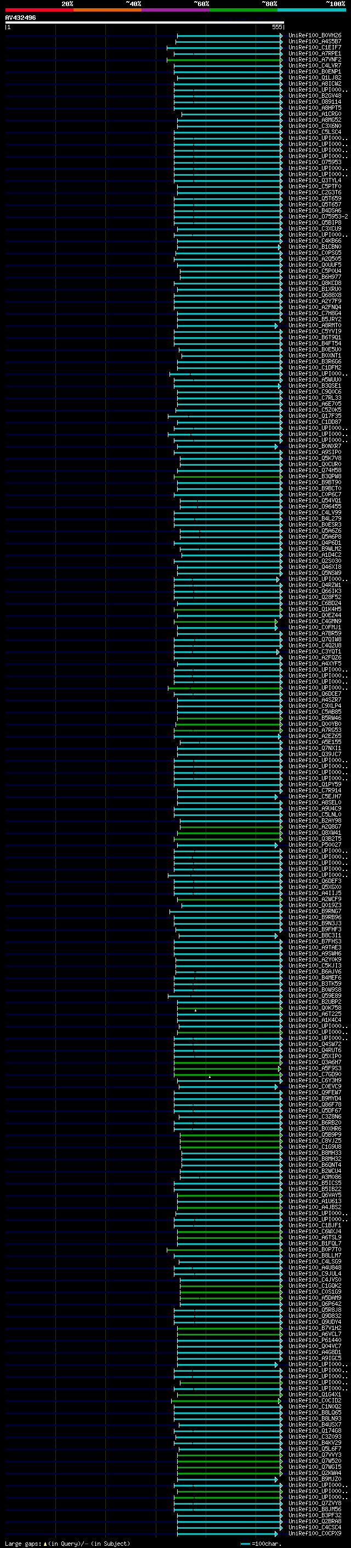Select hit label UniRef100_Q8XW41
The image size is (351, 1548).
pyautogui.click(x=314, y=833)
